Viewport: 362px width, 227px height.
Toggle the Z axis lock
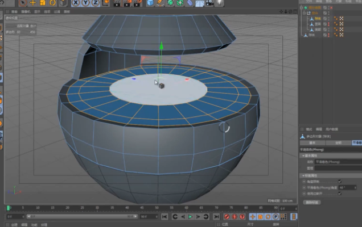[x=94, y=3]
